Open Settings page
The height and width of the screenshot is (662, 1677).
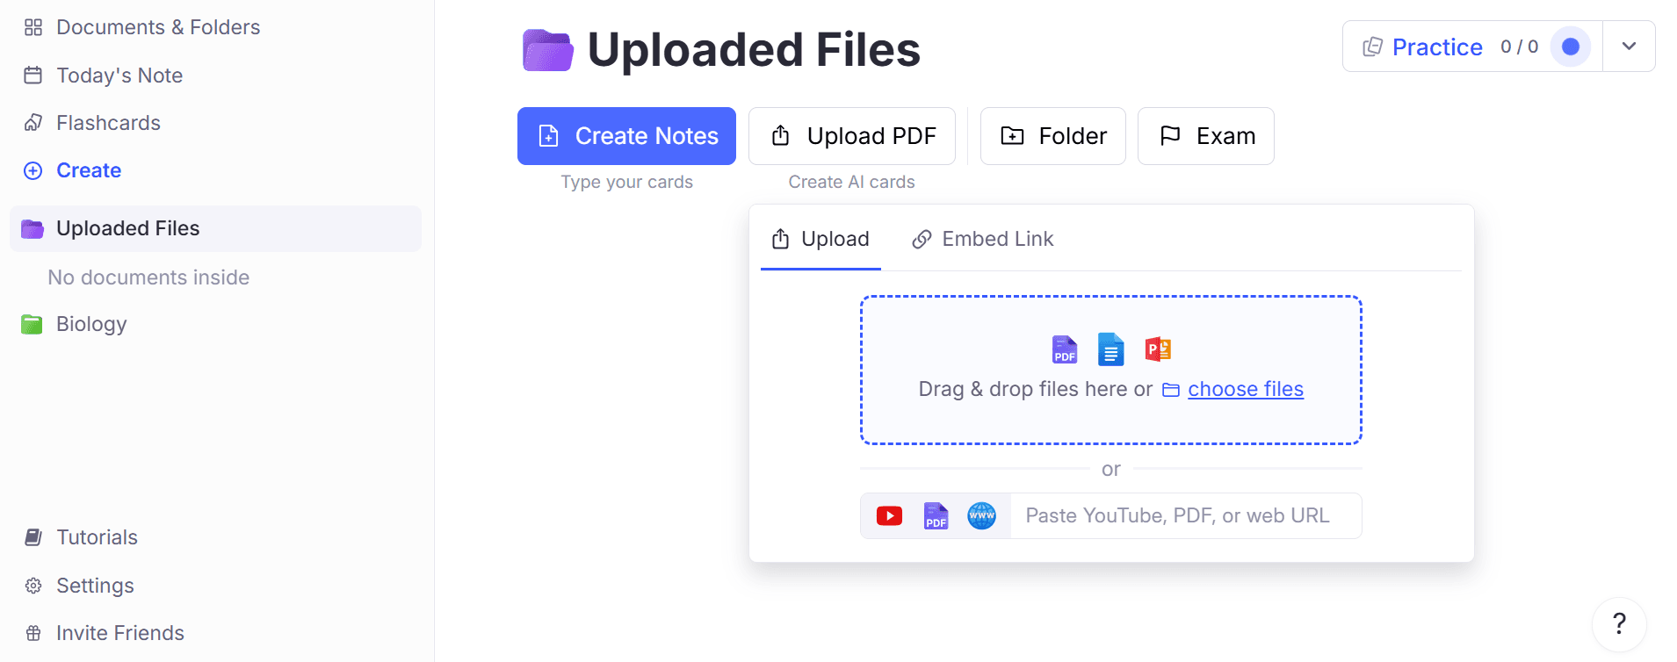(x=79, y=586)
